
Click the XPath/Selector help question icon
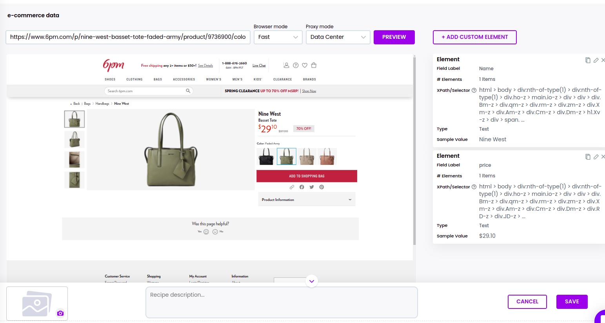point(474,90)
